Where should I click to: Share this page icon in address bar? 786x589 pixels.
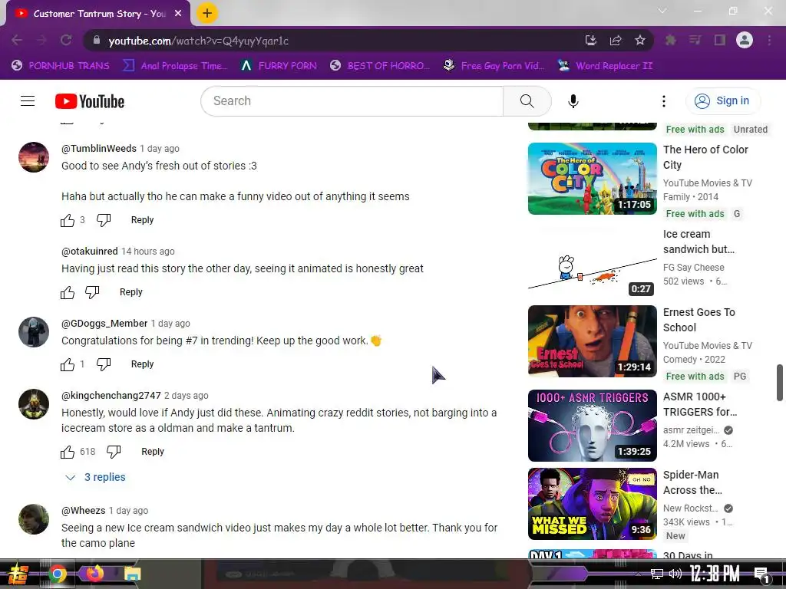pyautogui.click(x=616, y=40)
